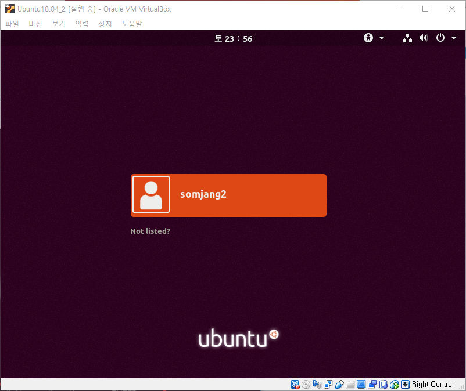Expand the accessibility menu arrow
The height and width of the screenshot is (391, 466).
[382, 38]
